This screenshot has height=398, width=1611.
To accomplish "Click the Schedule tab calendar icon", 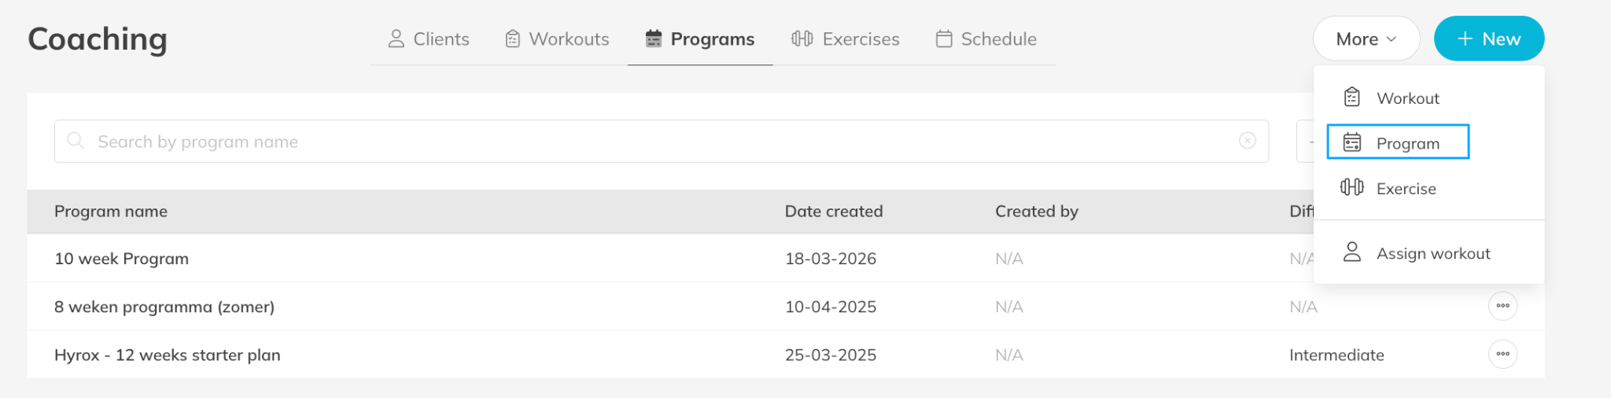I will click(x=944, y=39).
